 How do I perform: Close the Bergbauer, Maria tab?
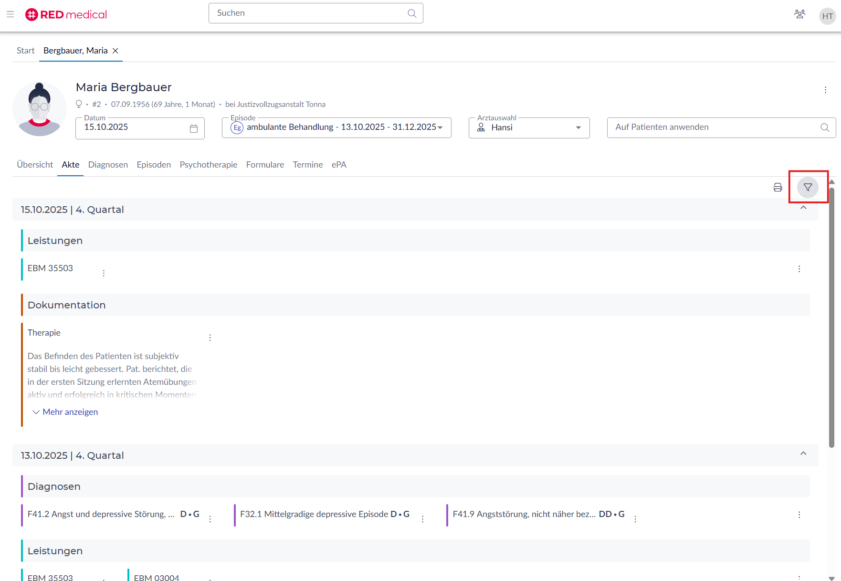coord(116,51)
